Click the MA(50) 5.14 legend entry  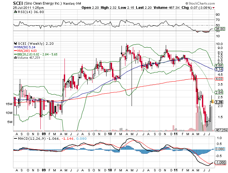pos(24,47)
